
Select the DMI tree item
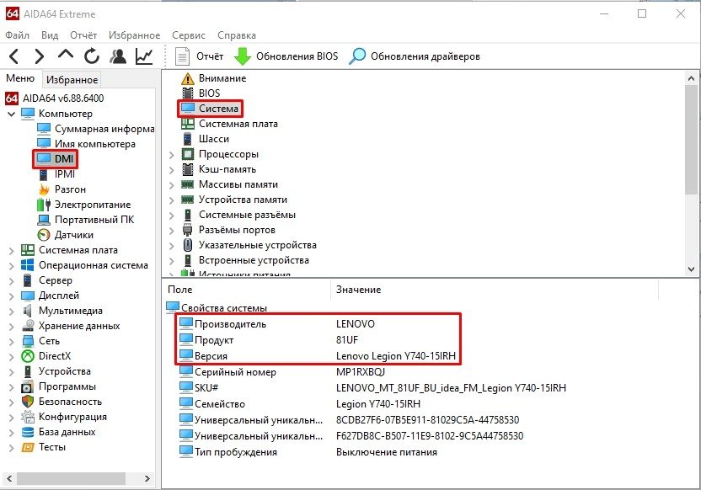coord(55,158)
